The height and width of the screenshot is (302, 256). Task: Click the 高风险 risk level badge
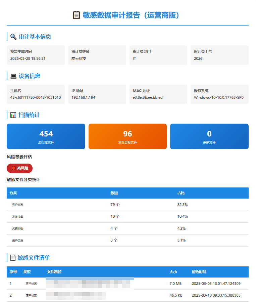tap(19, 168)
